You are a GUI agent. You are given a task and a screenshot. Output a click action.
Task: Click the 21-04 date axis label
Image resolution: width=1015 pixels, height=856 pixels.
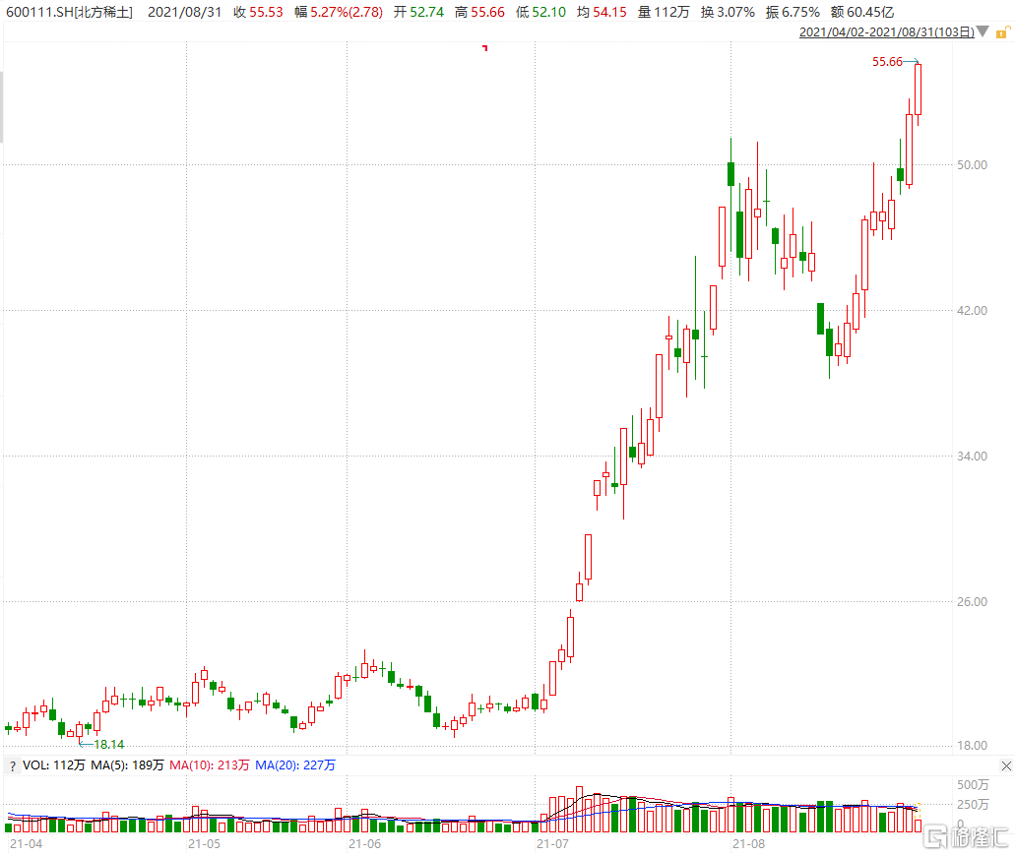tap(26, 844)
